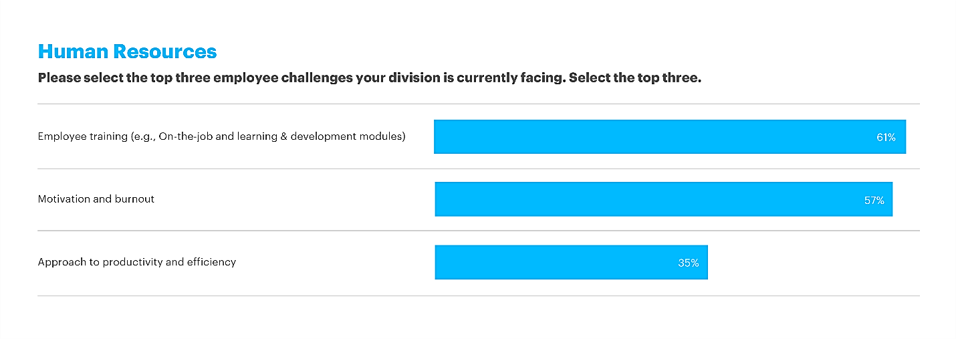
Task: Click the 57% value label
Action: [x=874, y=200]
